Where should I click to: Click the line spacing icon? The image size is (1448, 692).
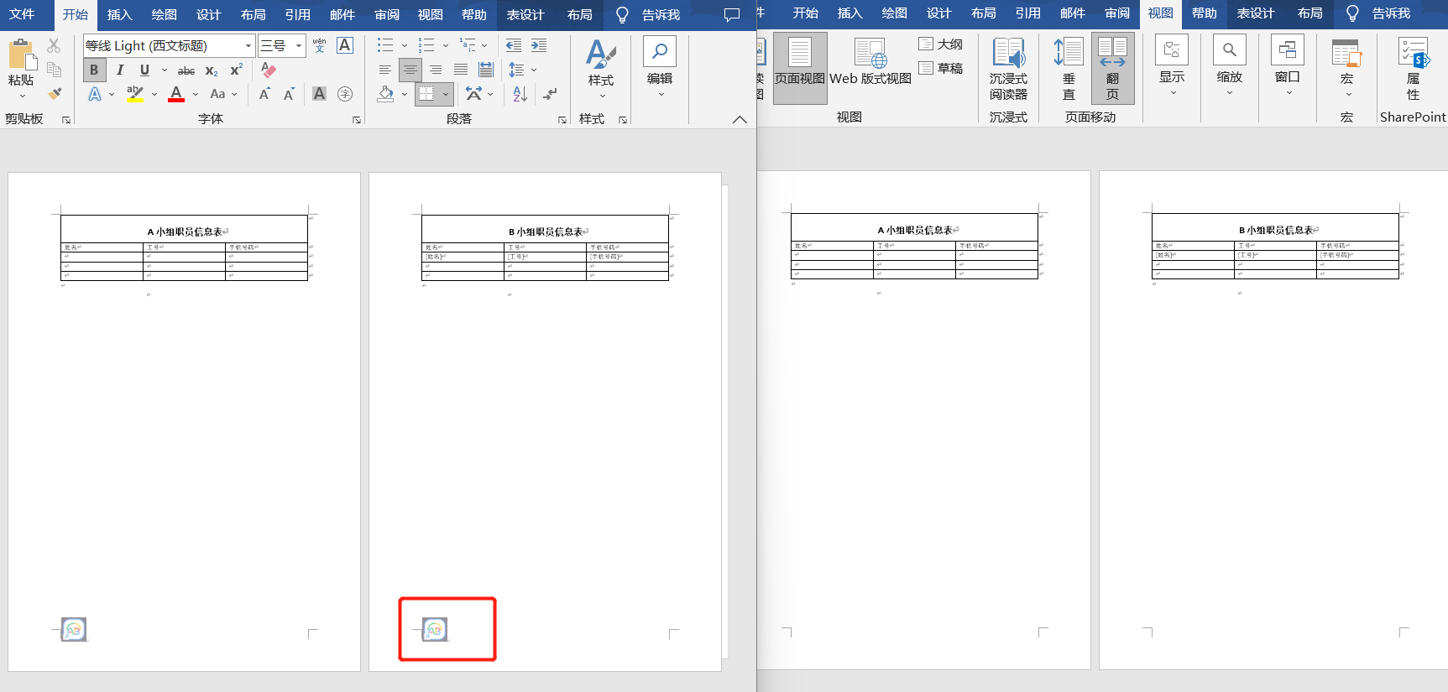click(516, 70)
